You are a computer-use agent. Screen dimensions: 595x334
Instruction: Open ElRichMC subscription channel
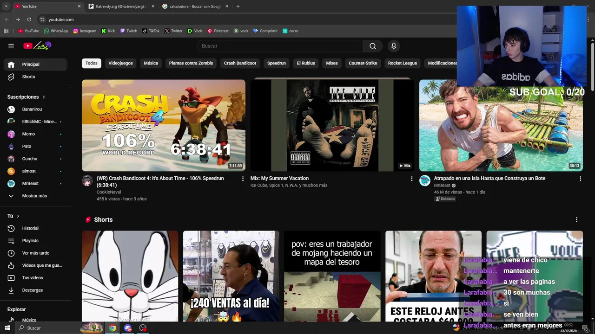pyautogui.click(x=36, y=122)
